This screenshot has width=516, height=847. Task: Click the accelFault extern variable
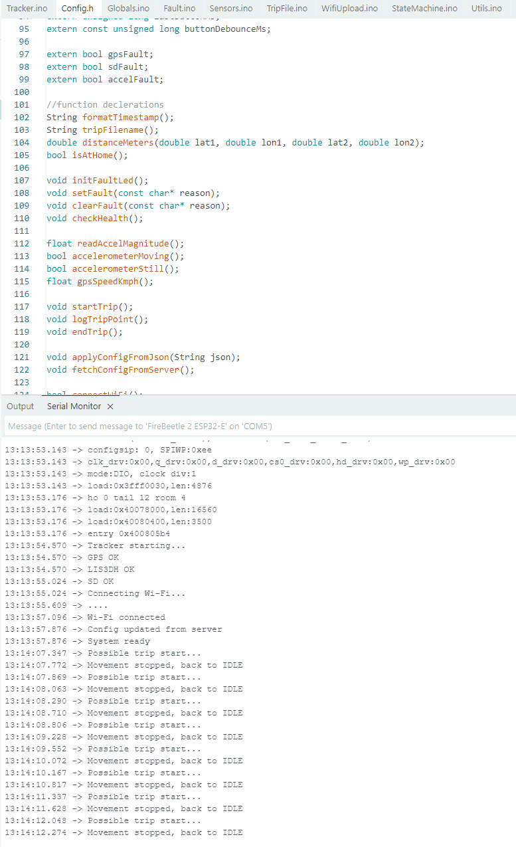133,79
